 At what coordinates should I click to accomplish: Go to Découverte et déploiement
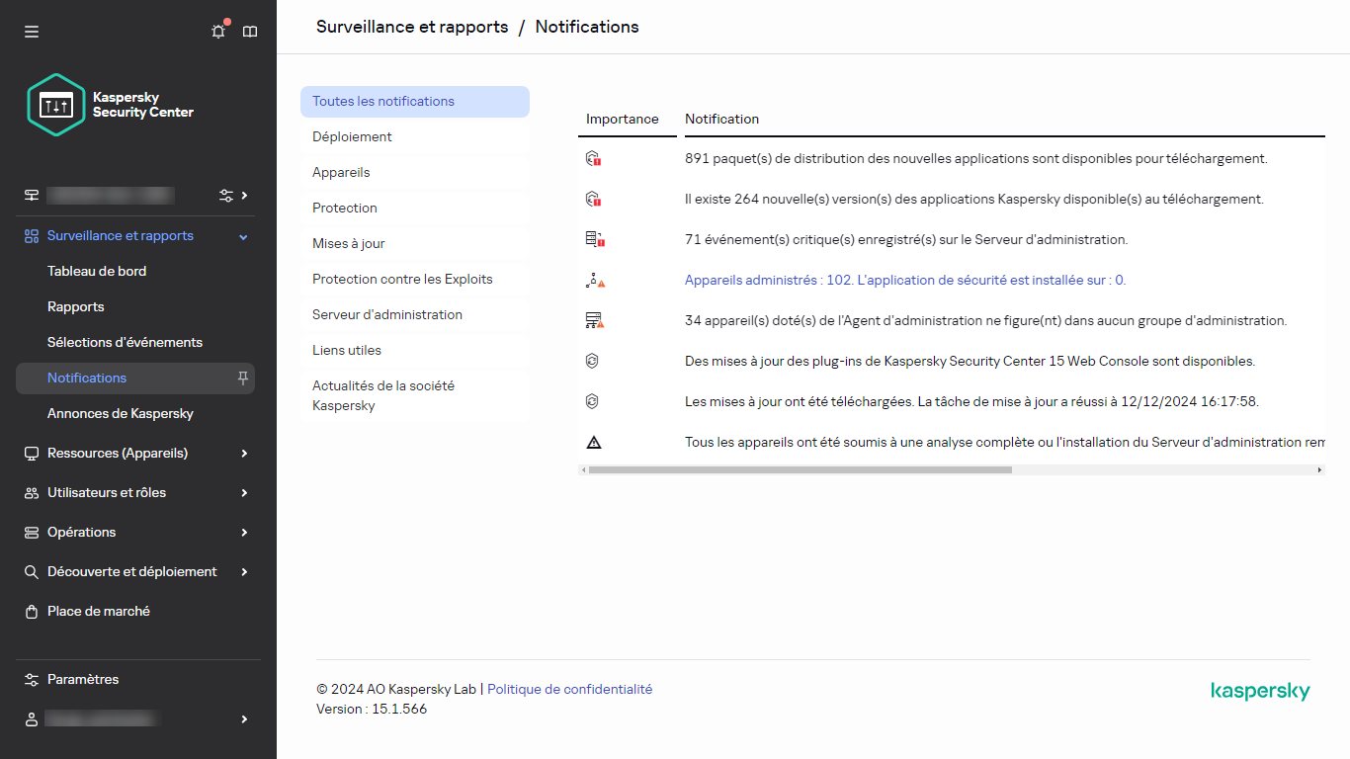pyautogui.click(x=130, y=571)
